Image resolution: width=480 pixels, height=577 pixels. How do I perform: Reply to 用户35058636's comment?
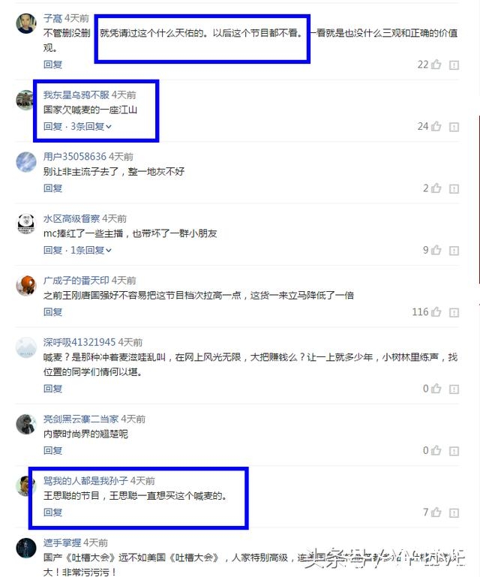pyautogui.click(x=52, y=188)
